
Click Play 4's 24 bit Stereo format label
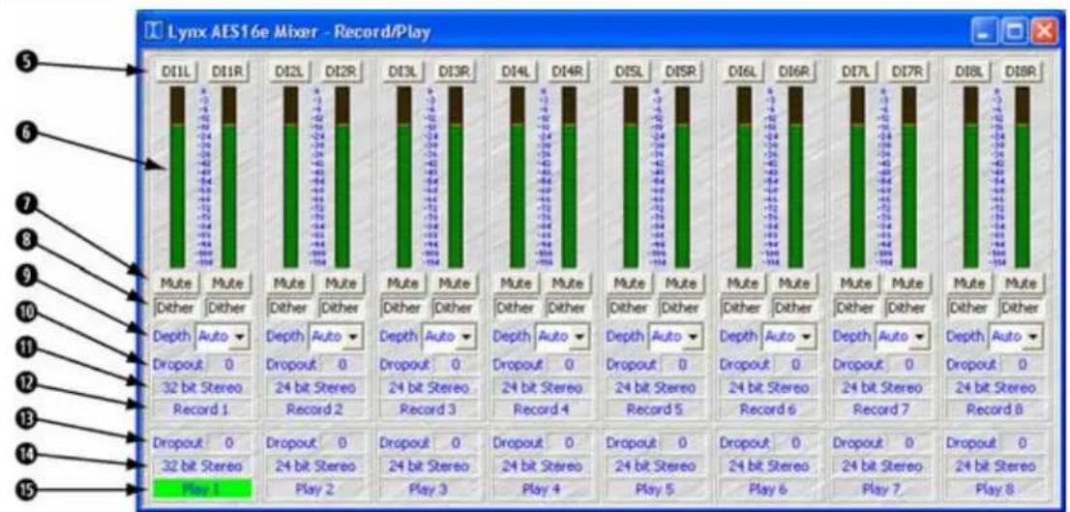point(543,467)
